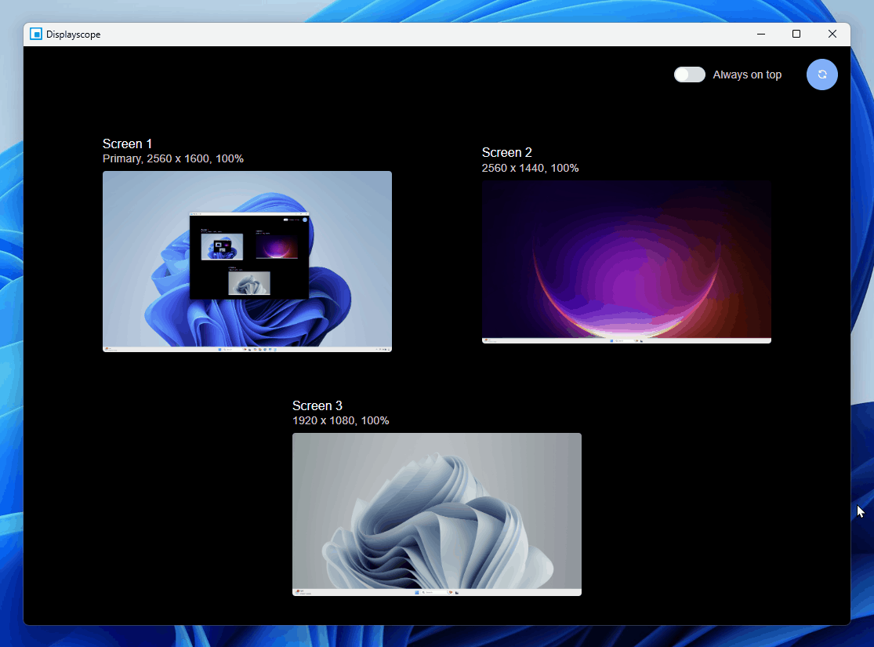
Task: Select the Screen 2 purple wallpaper thumbnail
Action: pyautogui.click(x=626, y=262)
